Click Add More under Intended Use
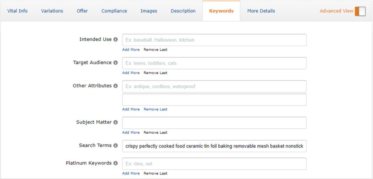 coord(131,49)
